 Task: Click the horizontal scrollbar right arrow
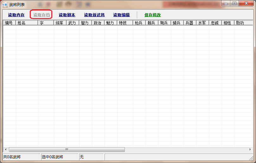pyautogui.click(x=250, y=149)
